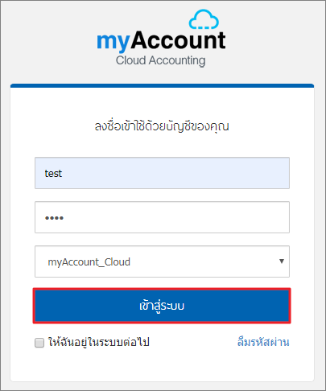Open the ลืมรหัสผ่าน forgot password link
326x391 pixels.
tap(263, 342)
